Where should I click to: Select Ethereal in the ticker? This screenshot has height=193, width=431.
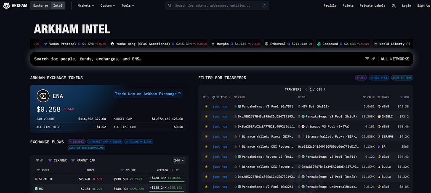pyautogui.click(x=288, y=44)
